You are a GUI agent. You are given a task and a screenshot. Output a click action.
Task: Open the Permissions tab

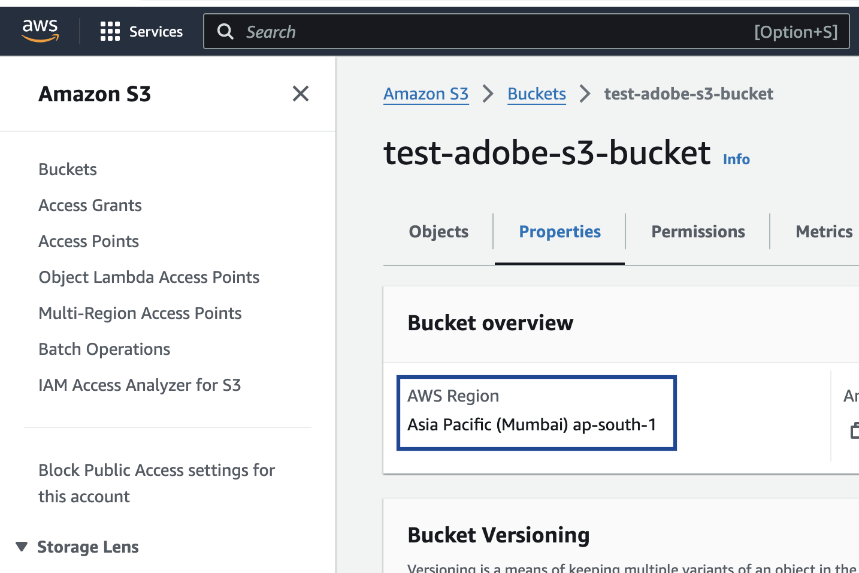(698, 232)
